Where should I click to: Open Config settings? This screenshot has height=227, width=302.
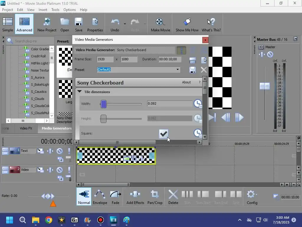tap(252, 197)
